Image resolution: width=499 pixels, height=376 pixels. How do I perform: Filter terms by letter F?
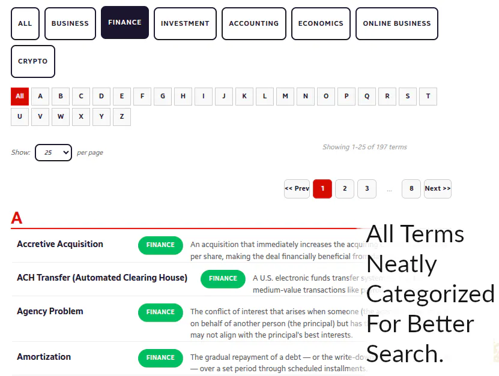click(x=142, y=97)
